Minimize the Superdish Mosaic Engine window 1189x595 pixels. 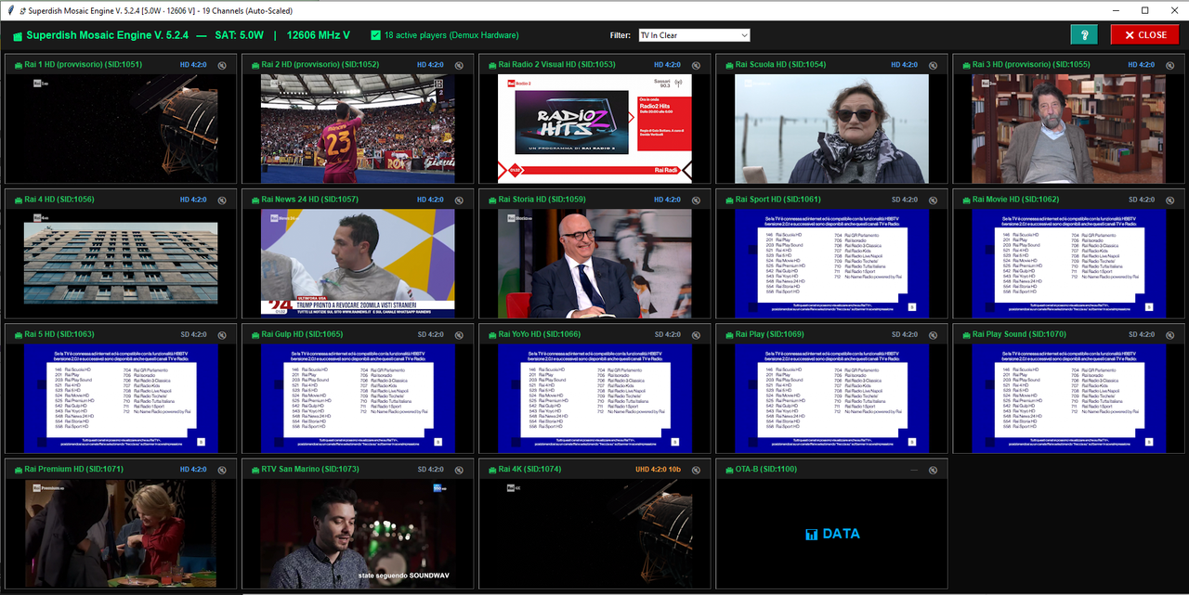(x=1117, y=9)
